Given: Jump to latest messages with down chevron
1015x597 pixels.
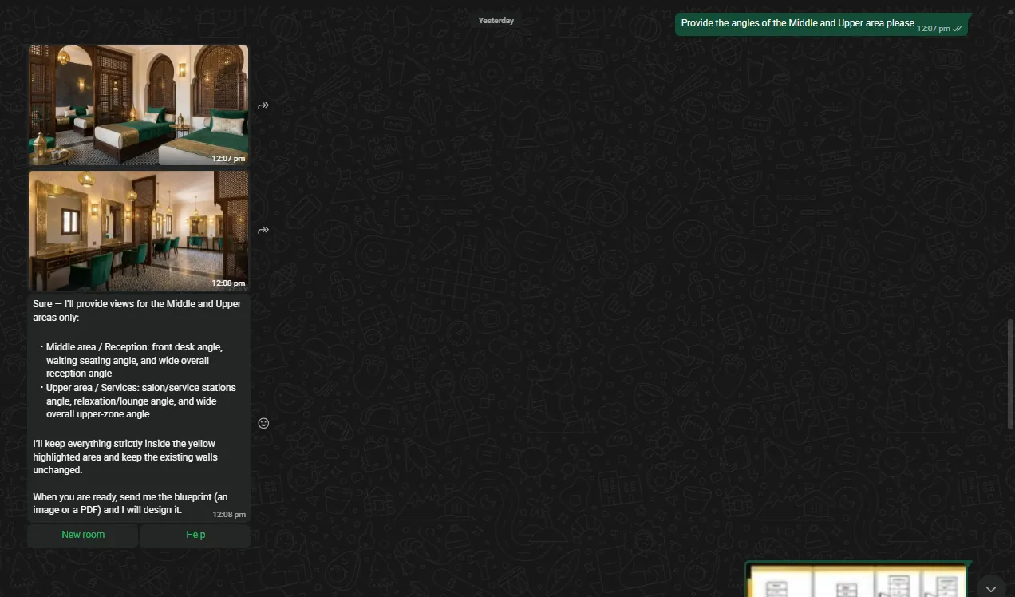Looking at the screenshot, I should 991,588.
